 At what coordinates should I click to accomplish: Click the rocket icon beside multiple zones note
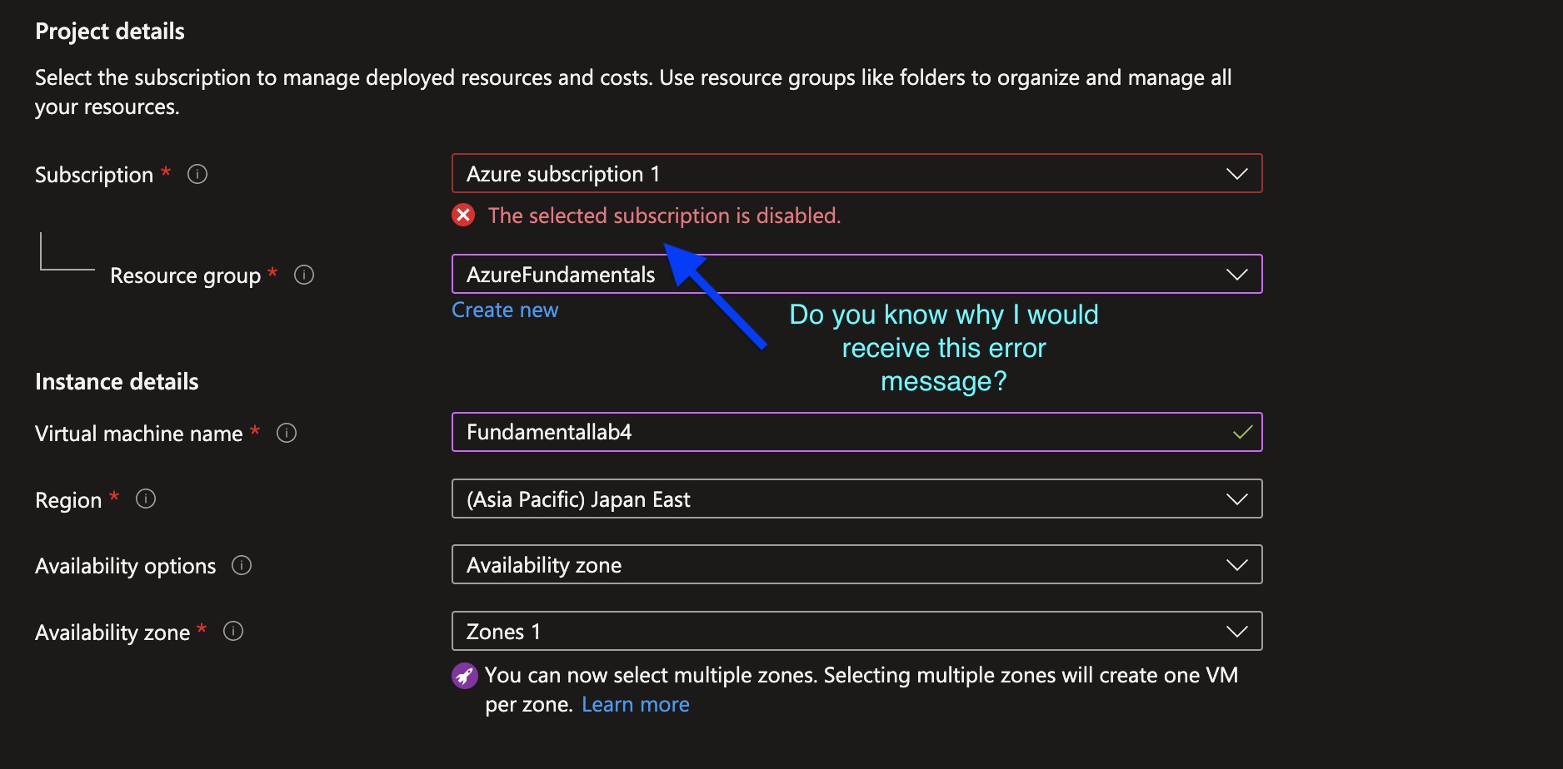(x=464, y=675)
